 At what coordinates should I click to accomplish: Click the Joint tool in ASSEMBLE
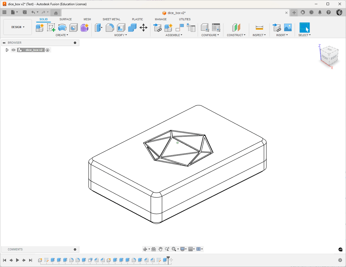click(x=180, y=28)
